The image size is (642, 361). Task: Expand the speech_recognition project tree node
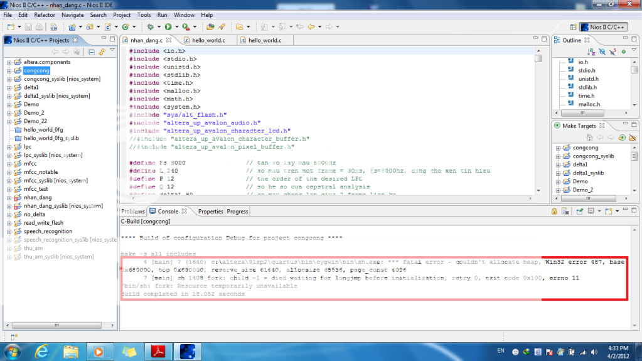pos(9,231)
